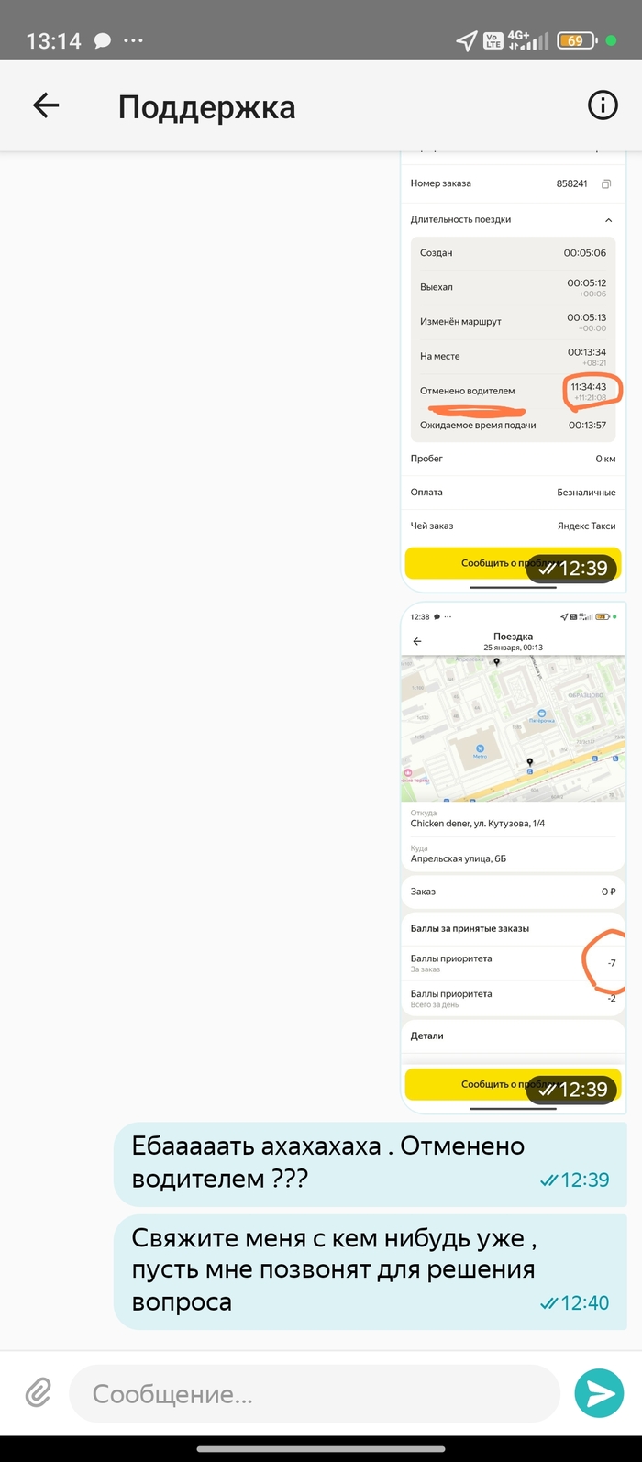Copy order number 858241 via the copy icon

(606, 184)
